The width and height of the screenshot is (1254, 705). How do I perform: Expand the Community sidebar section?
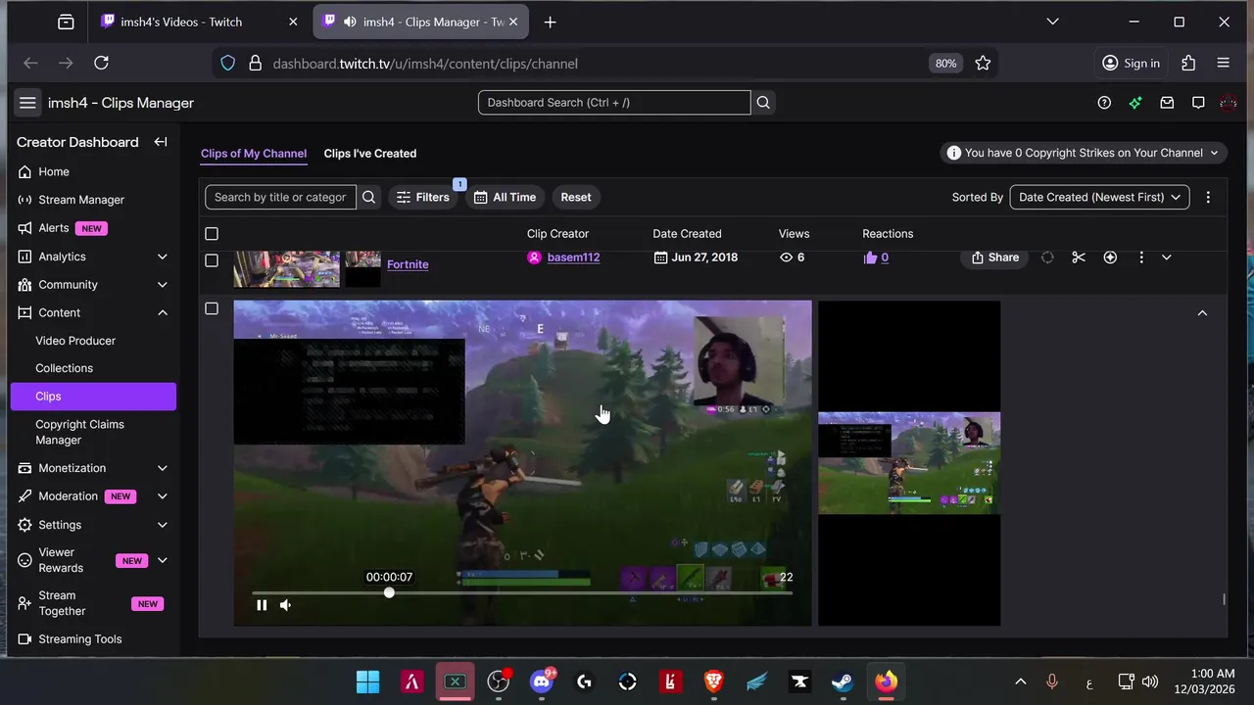[x=163, y=285]
